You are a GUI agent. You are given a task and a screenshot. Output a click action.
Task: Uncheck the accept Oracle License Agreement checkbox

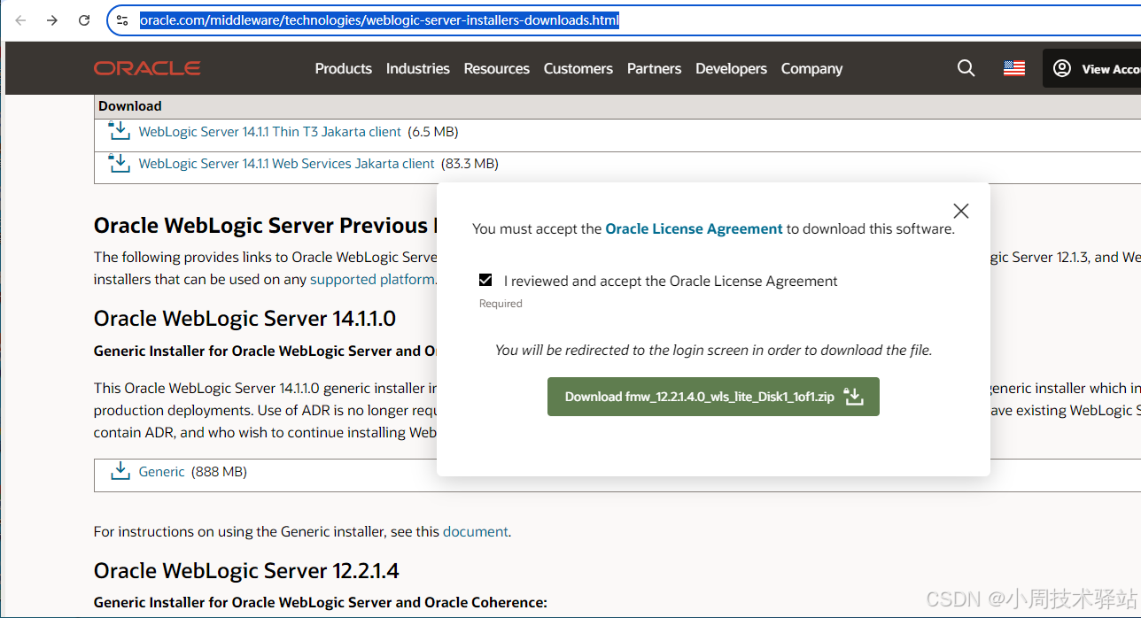point(485,280)
